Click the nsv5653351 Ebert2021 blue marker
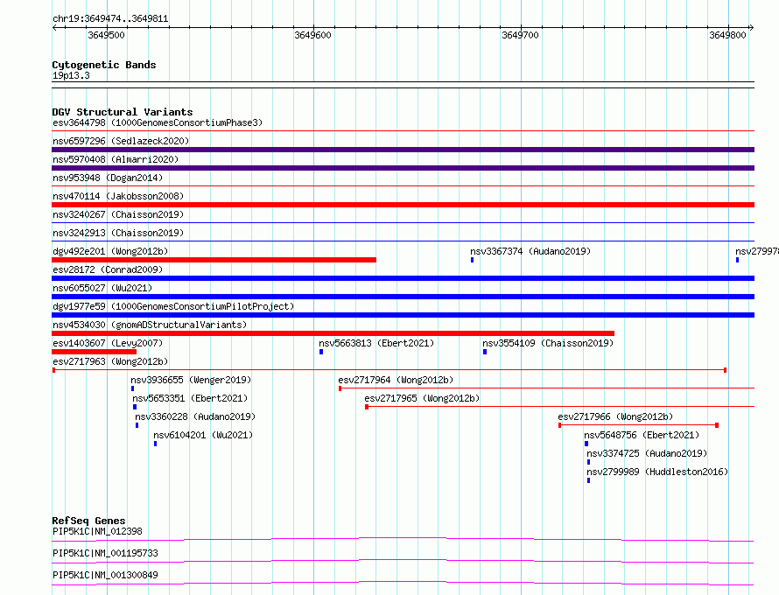779x595 pixels. click(135, 407)
